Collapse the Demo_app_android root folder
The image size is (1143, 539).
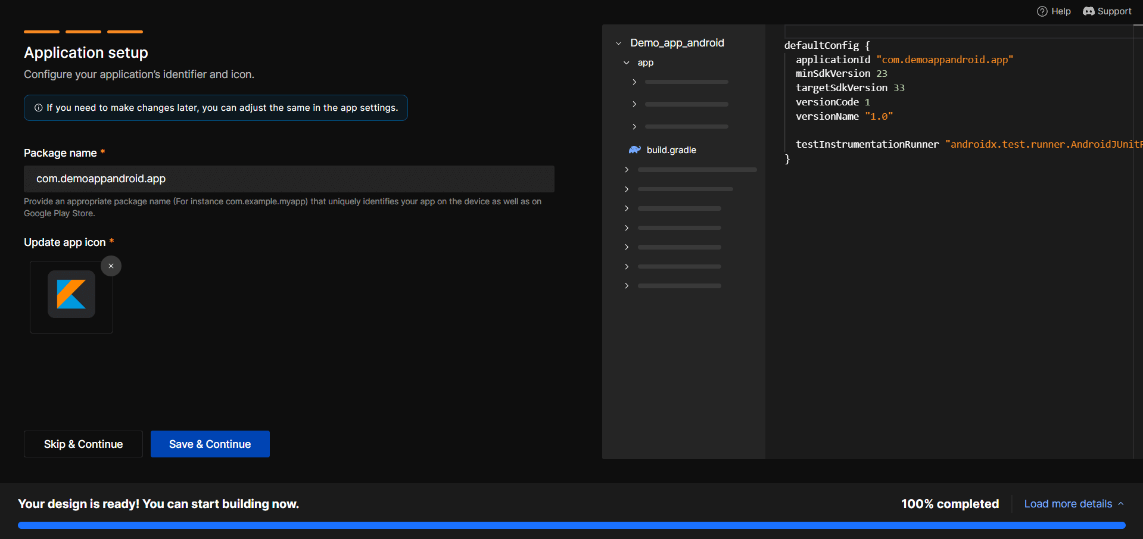coord(618,43)
